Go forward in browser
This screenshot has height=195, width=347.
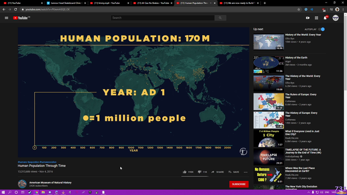click(10, 9)
